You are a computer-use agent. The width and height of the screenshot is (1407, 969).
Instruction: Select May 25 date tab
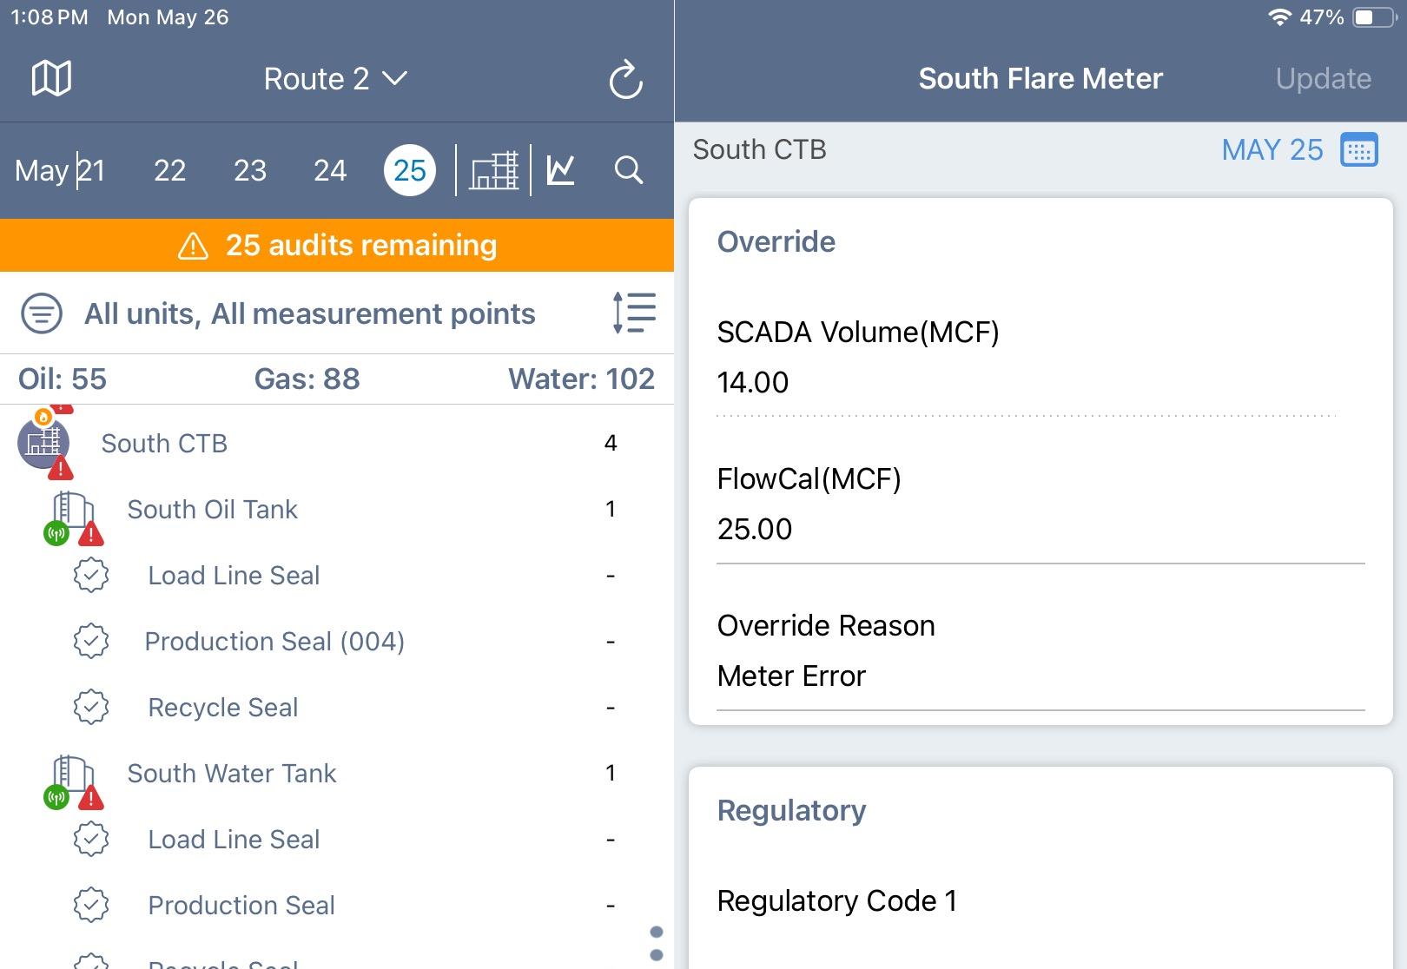pyautogui.click(x=409, y=170)
